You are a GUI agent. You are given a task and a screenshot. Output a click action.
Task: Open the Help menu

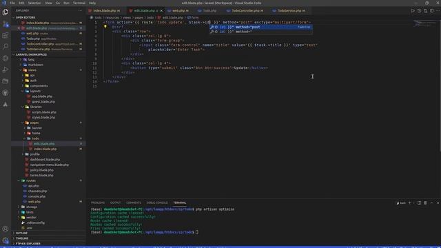pos(92,3)
